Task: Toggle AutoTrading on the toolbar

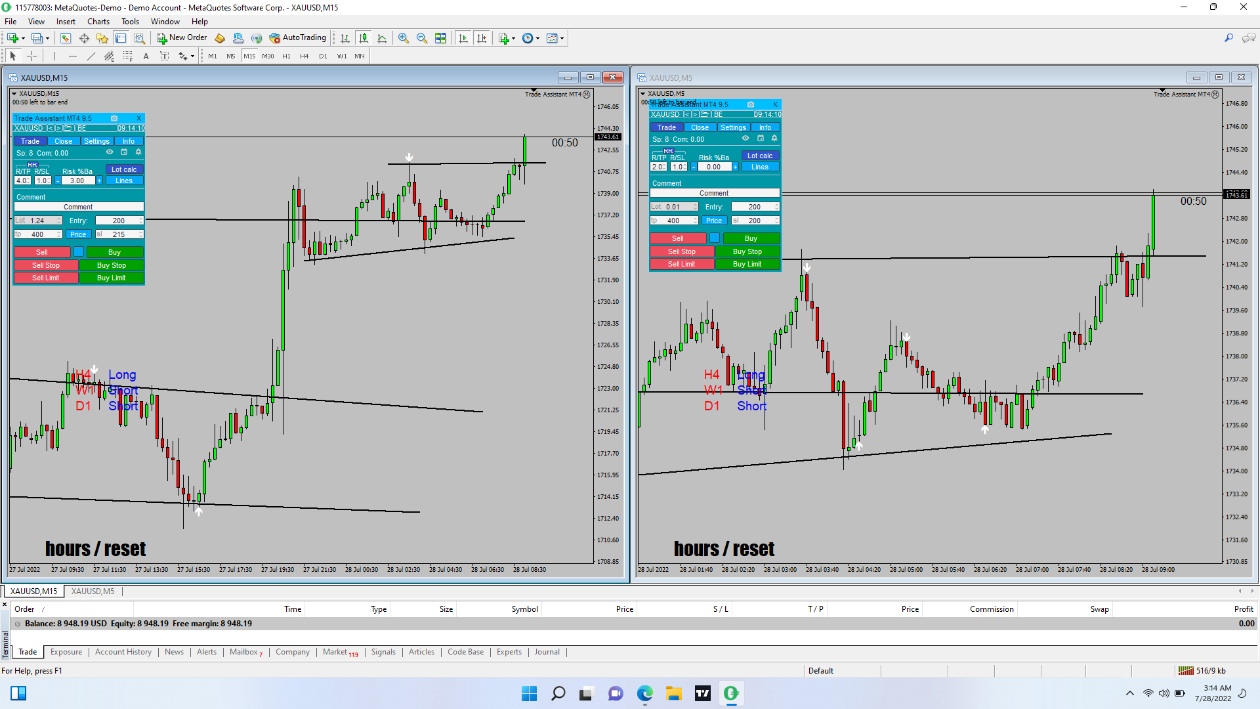Action: [x=297, y=38]
